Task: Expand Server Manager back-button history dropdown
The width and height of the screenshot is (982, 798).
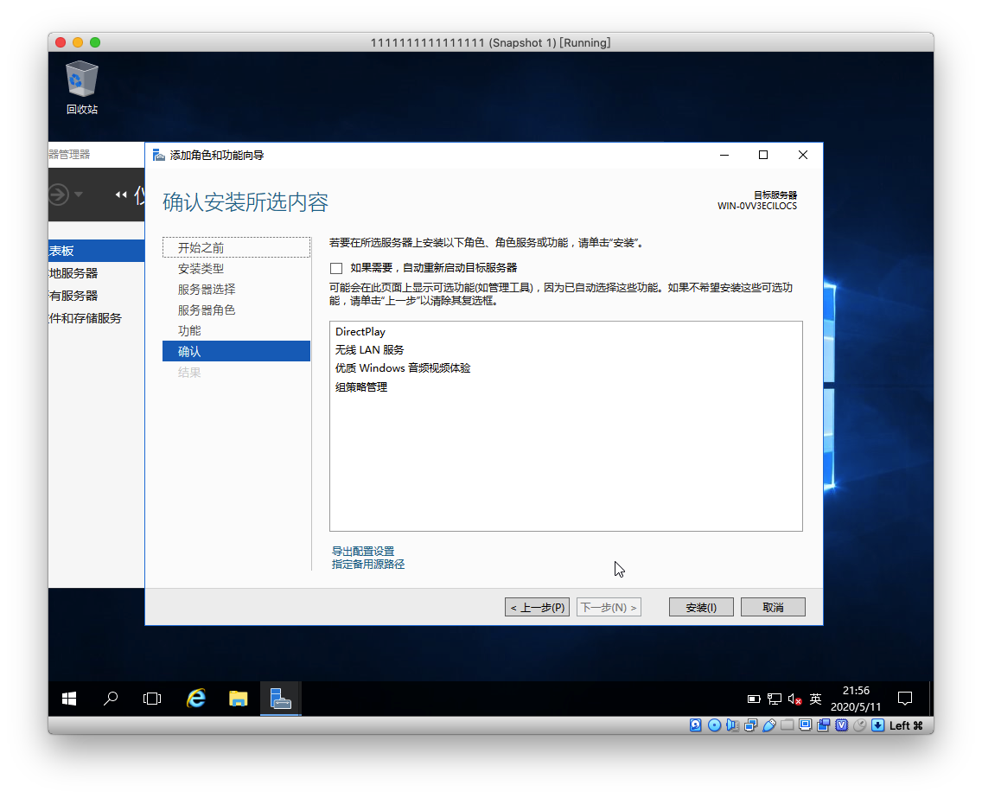Action: click(x=79, y=195)
